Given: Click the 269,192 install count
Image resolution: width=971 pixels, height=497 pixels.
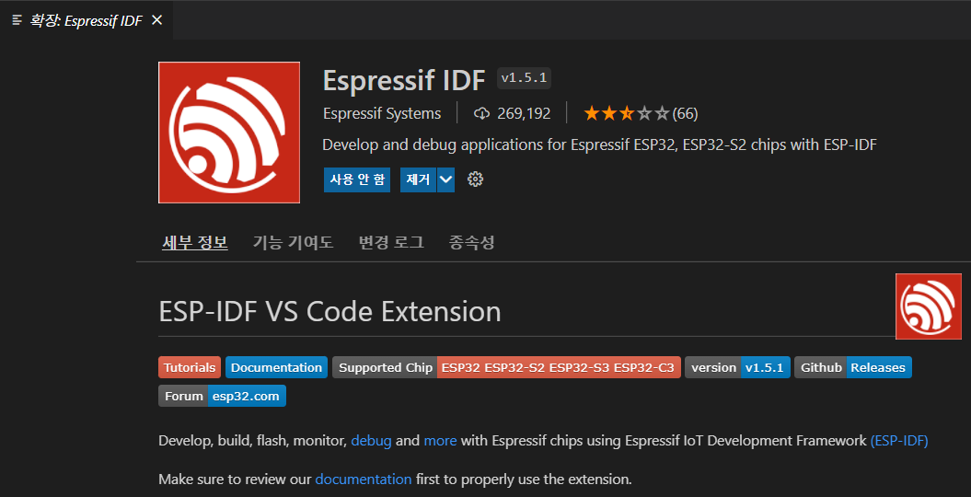Looking at the screenshot, I should pyautogui.click(x=524, y=113).
